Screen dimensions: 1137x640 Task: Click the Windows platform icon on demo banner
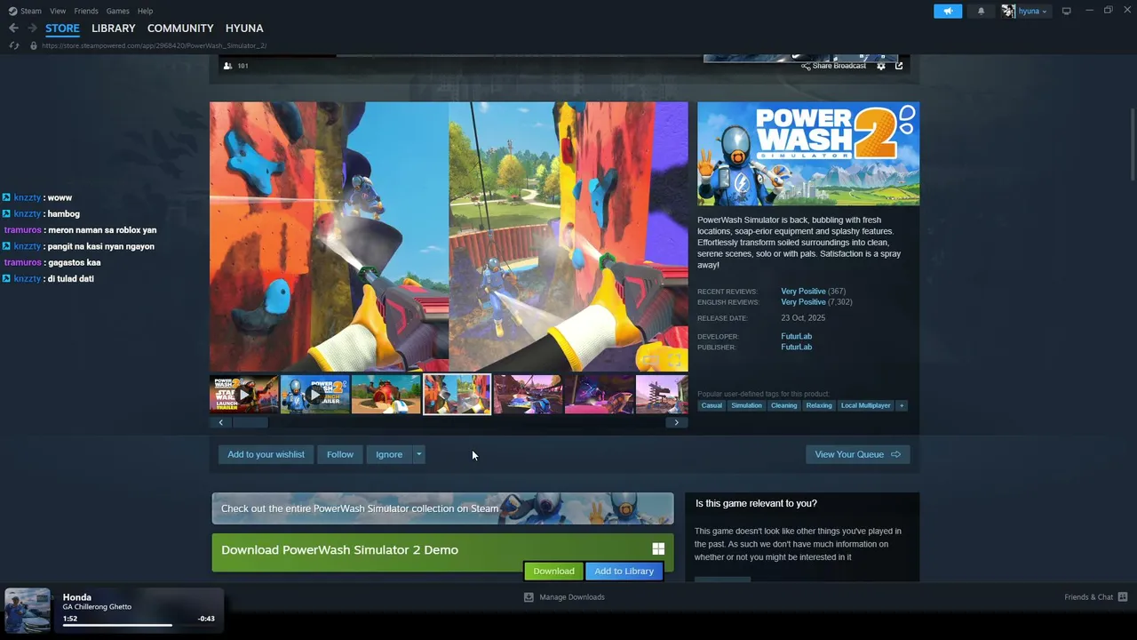click(658, 549)
